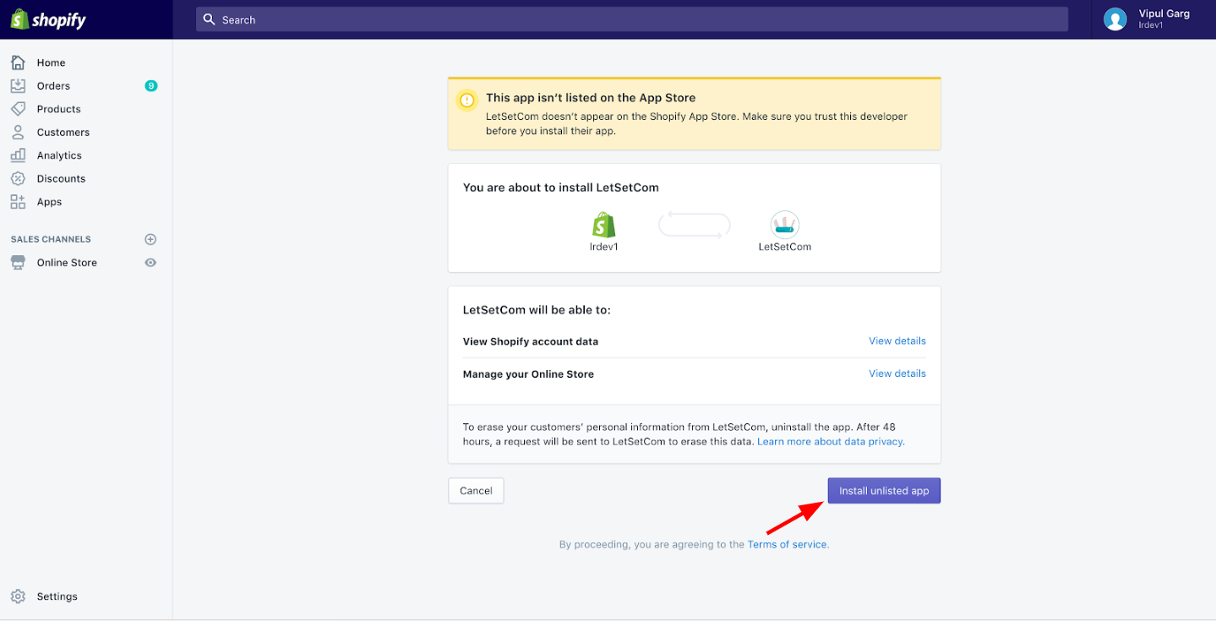
Task: Click the search magnifier icon
Action: 210,19
